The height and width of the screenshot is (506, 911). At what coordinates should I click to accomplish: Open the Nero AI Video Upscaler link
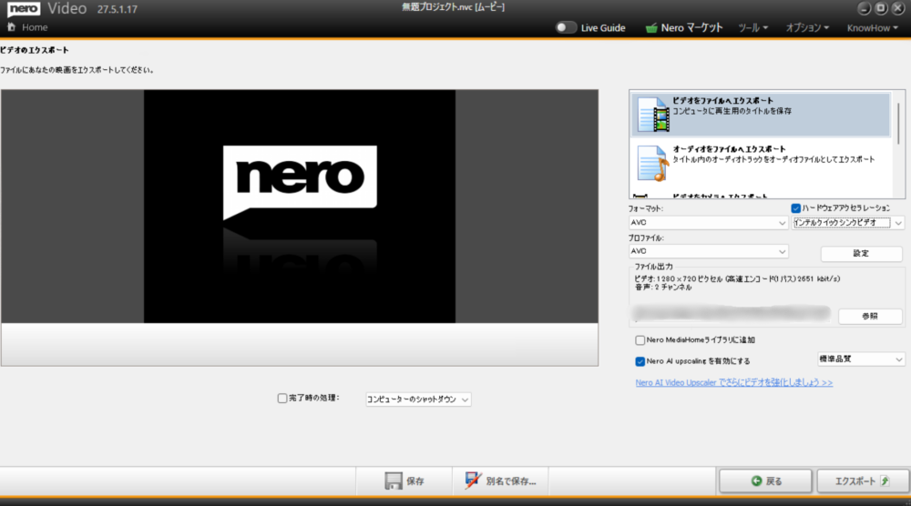(733, 383)
